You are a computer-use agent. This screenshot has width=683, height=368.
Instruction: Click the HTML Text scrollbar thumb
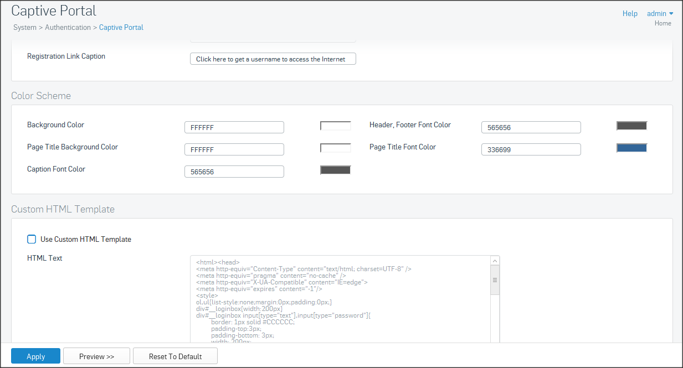pos(495,280)
